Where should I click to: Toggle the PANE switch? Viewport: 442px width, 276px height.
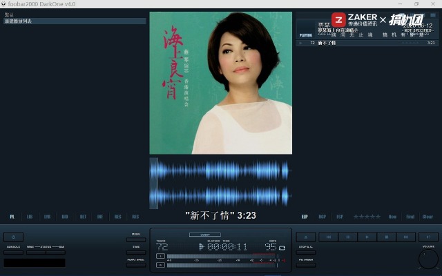[36, 253]
